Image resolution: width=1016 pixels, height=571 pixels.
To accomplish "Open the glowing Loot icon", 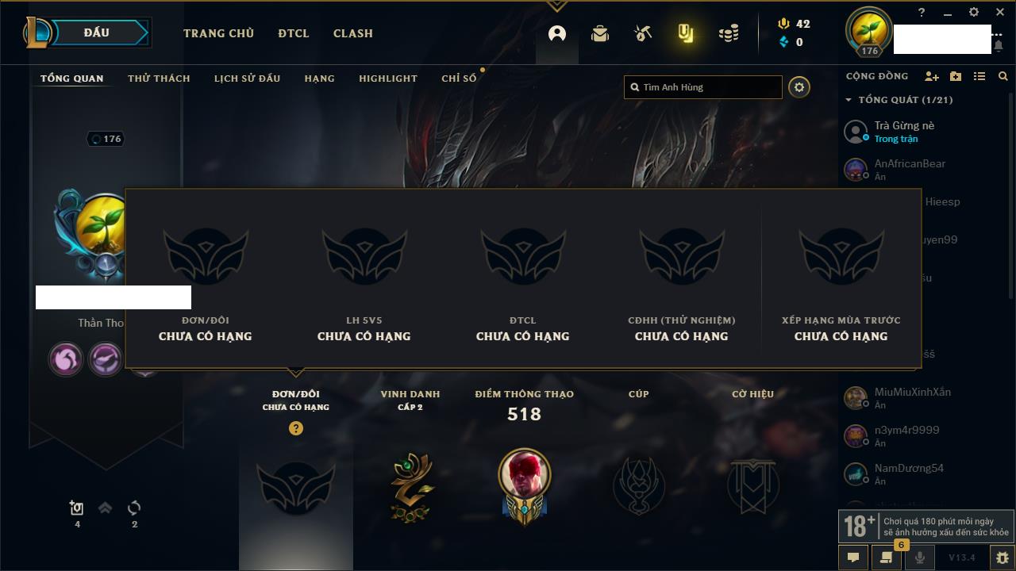I will [686, 33].
